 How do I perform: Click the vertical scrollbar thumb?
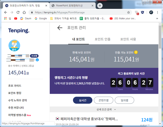tap(160, 37)
